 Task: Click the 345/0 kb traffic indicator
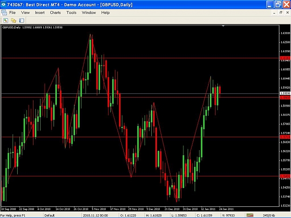pos(269,215)
